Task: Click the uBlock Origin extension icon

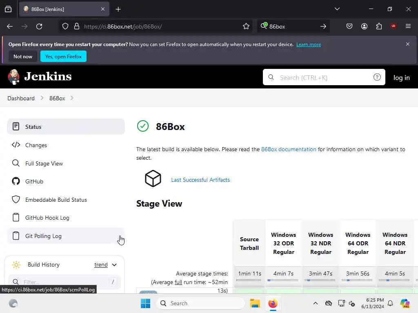Action: pyautogui.click(x=394, y=26)
